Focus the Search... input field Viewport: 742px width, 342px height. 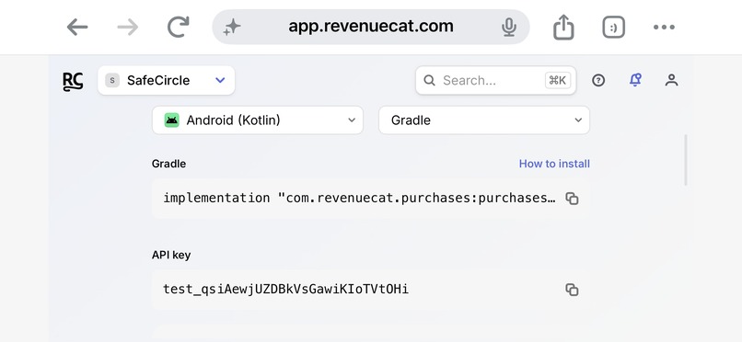tap(495, 80)
